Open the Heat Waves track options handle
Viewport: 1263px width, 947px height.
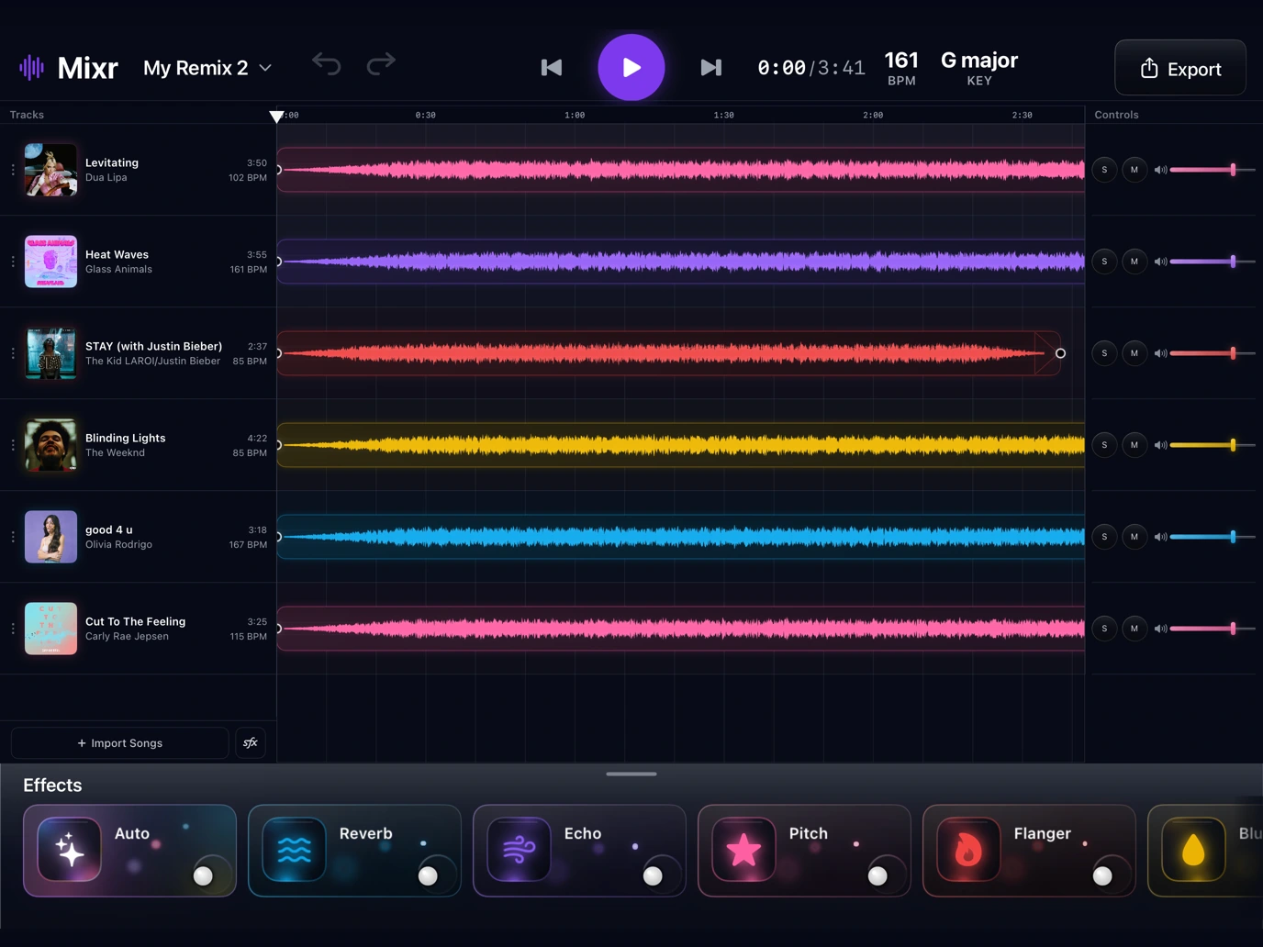pyautogui.click(x=13, y=262)
